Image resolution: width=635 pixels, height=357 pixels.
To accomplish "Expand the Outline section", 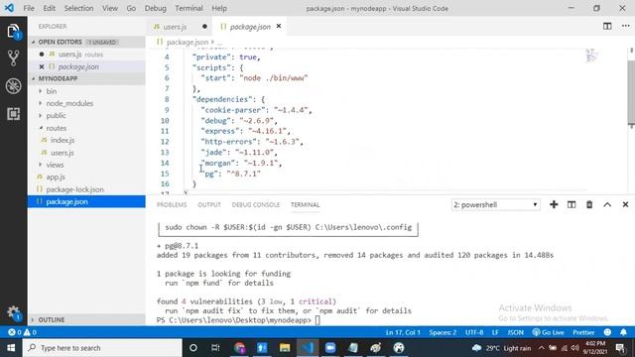I will (x=87, y=319).
